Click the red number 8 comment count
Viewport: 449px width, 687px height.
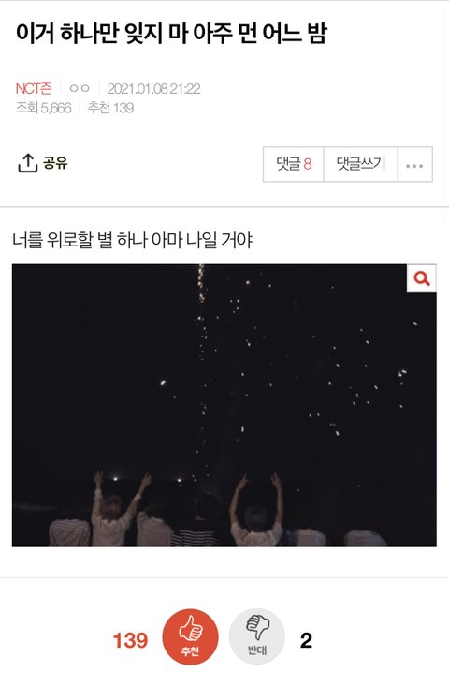pyautogui.click(x=308, y=164)
